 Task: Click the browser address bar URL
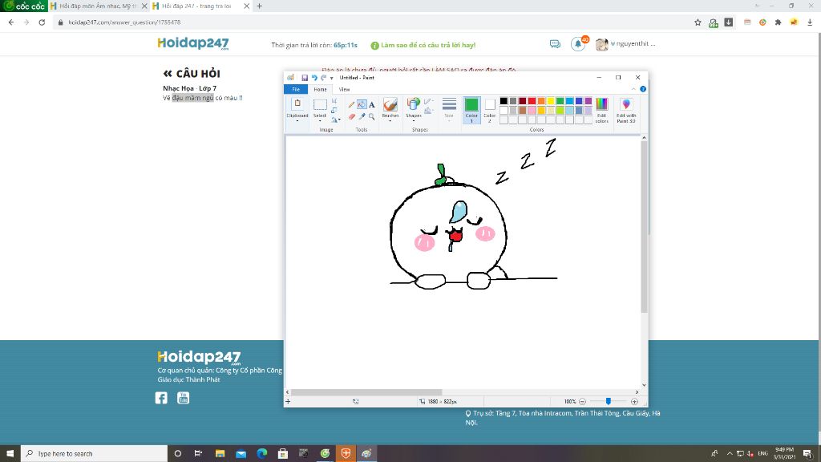point(124,22)
